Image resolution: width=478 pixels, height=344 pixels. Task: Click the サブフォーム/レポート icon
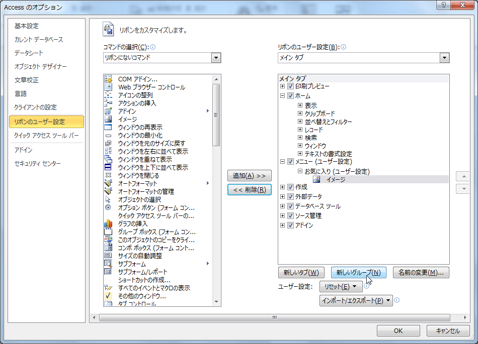pyautogui.click(x=108, y=272)
